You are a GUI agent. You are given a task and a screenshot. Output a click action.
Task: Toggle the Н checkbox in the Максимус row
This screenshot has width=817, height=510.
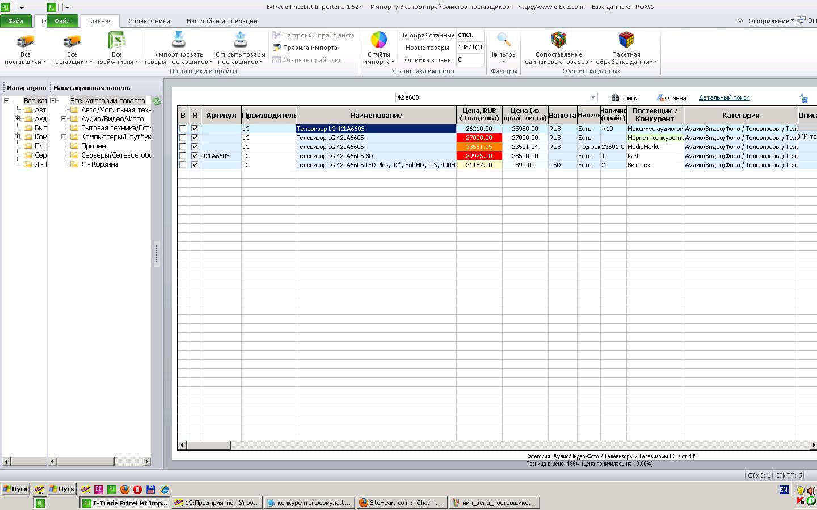[195, 129]
